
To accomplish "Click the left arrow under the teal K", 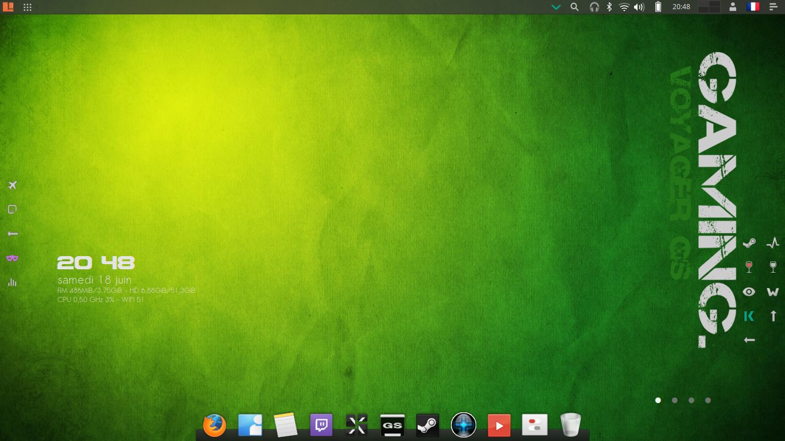I will [749, 340].
